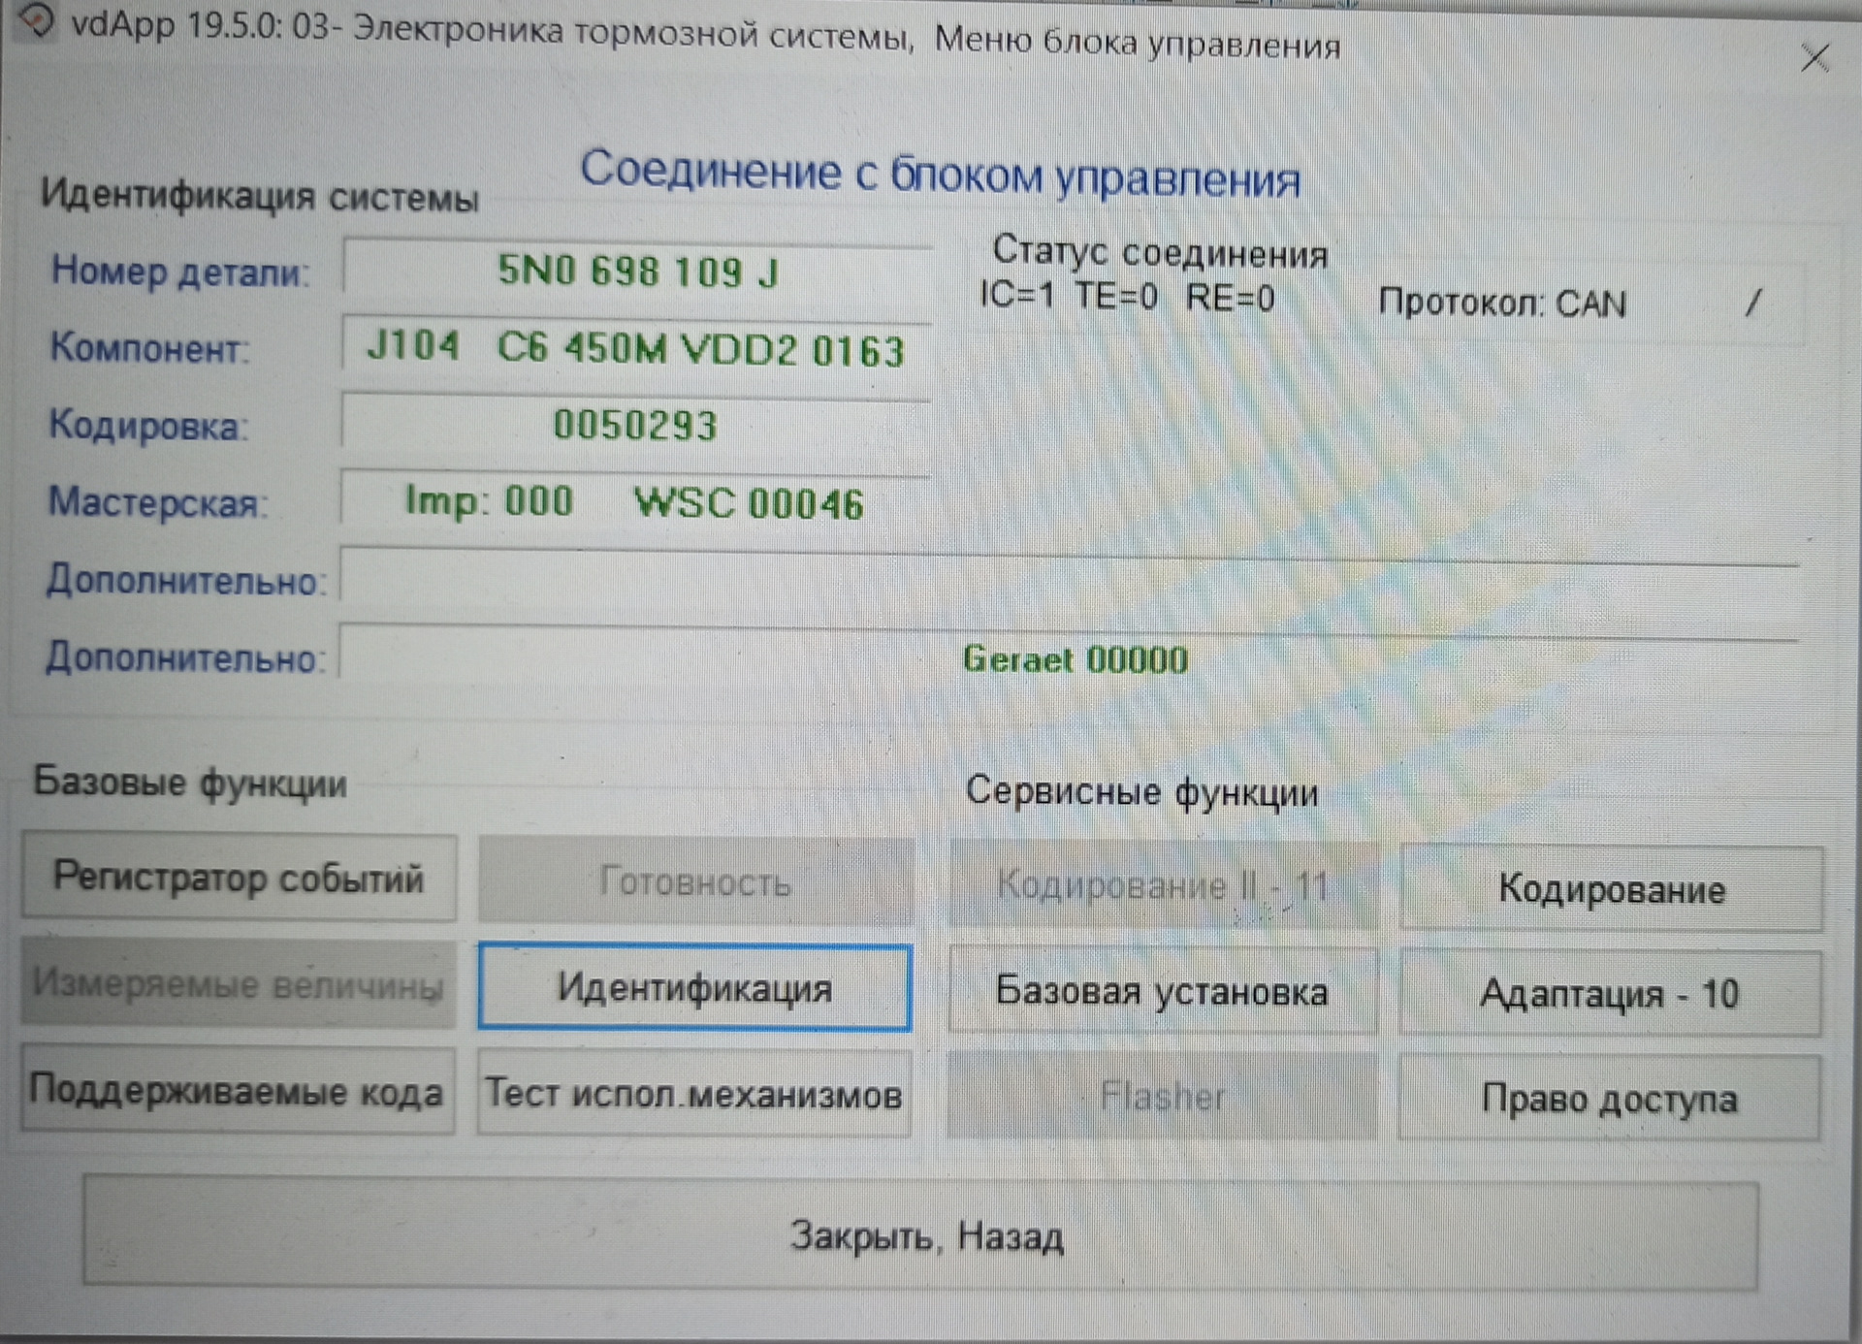
Task: Click the Базовые функции section label
Action: 190,783
